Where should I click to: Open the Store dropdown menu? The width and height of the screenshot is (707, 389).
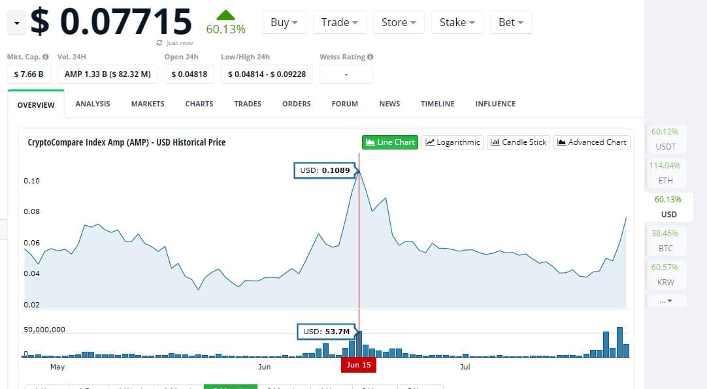click(x=399, y=22)
